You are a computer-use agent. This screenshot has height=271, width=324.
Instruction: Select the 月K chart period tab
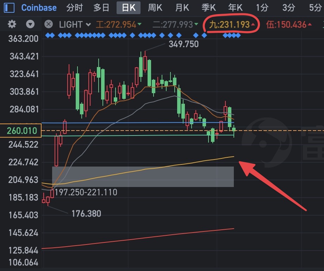point(182,8)
